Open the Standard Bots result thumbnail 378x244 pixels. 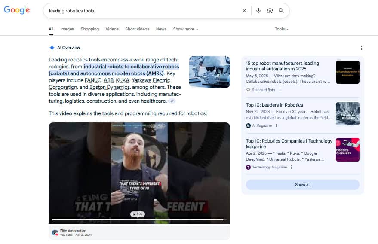[x=347, y=72]
